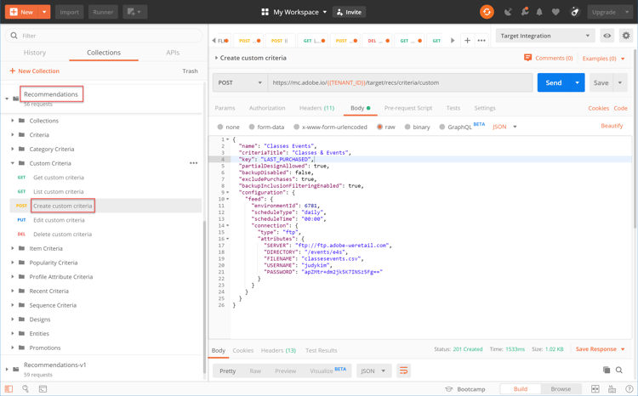The height and width of the screenshot is (396, 638).
Task: Open the satellite capture requests icon
Action: click(508, 12)
